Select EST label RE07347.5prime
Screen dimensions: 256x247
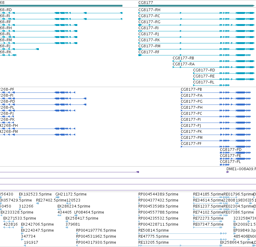click(208, 224)
